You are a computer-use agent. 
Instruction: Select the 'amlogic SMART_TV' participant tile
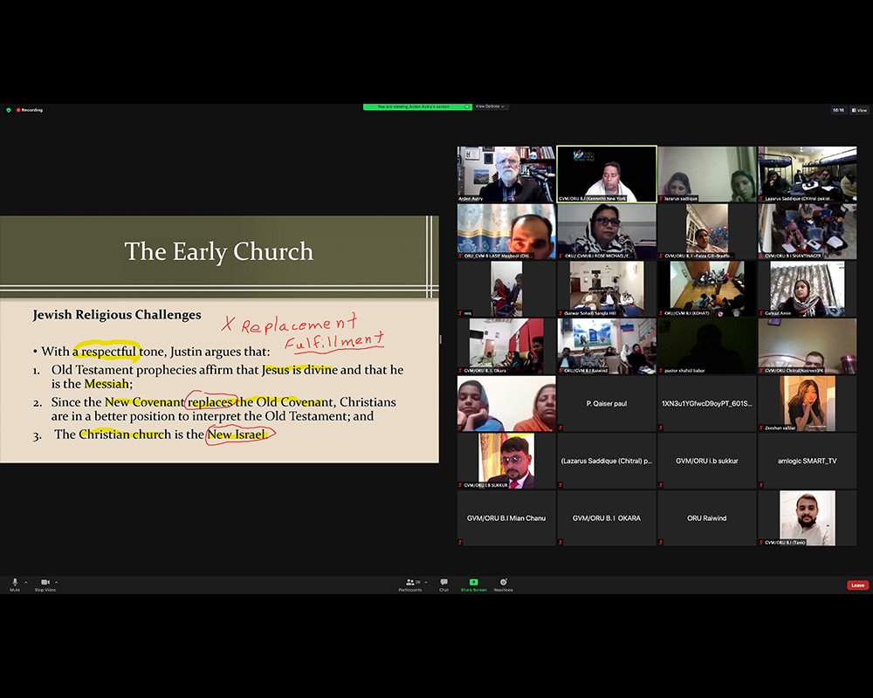[x=807, y=461]
